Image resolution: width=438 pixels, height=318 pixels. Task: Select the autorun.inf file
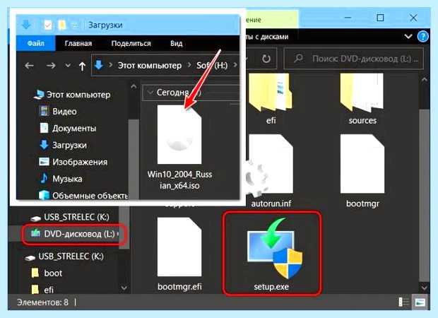tap(271, 171)
